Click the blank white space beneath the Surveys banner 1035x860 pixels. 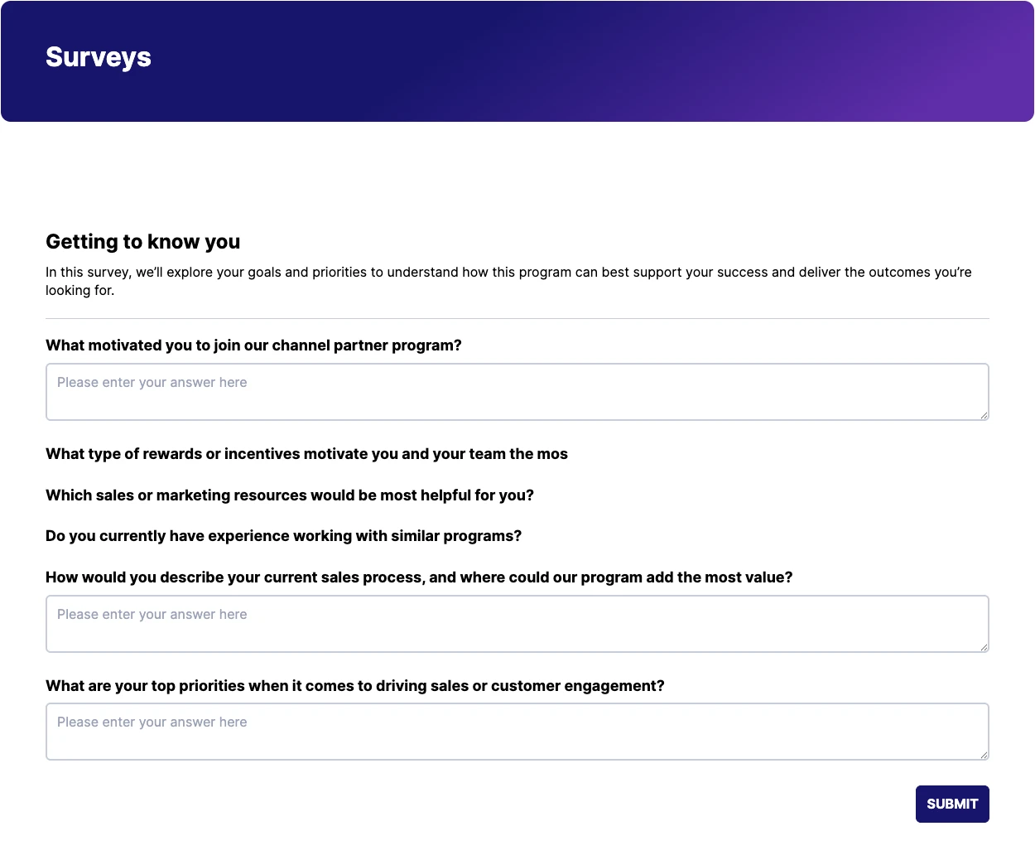pos(517,174)
